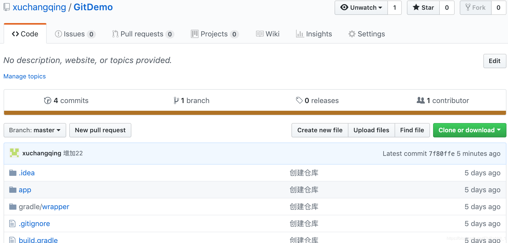
Task: Open the Projects tab
Action: [215, 34]
